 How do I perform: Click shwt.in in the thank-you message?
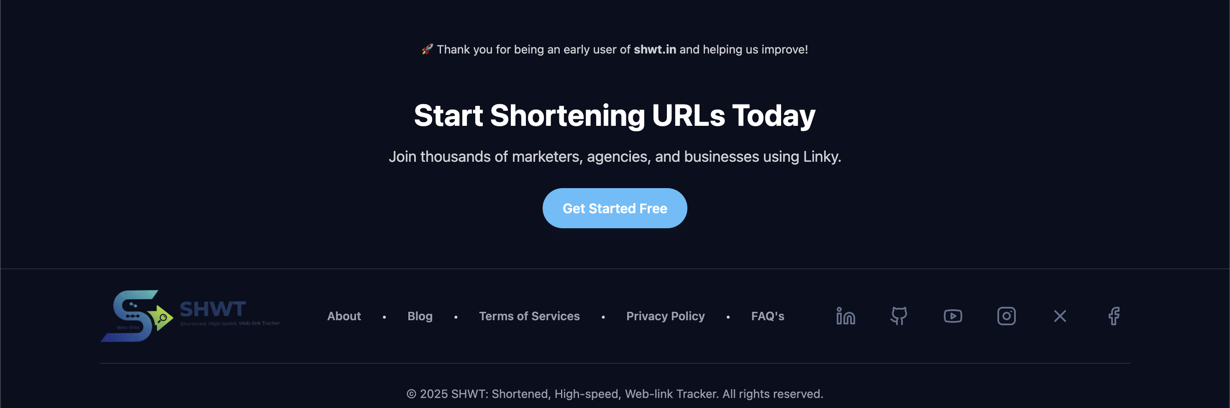[x=655, y=49]
